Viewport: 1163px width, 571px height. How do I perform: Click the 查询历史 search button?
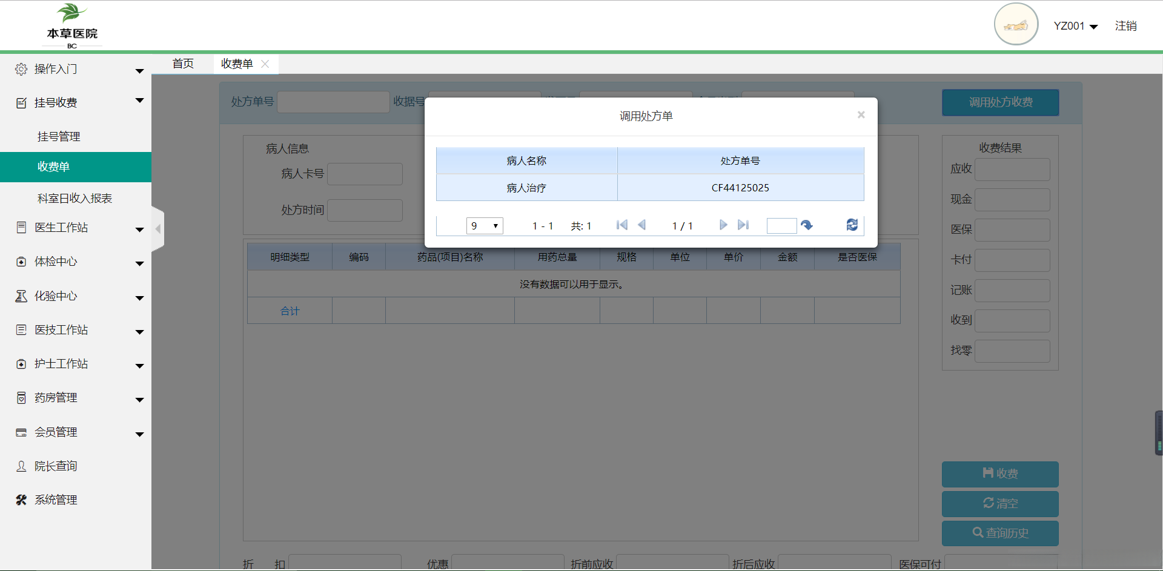(1000, 533)
